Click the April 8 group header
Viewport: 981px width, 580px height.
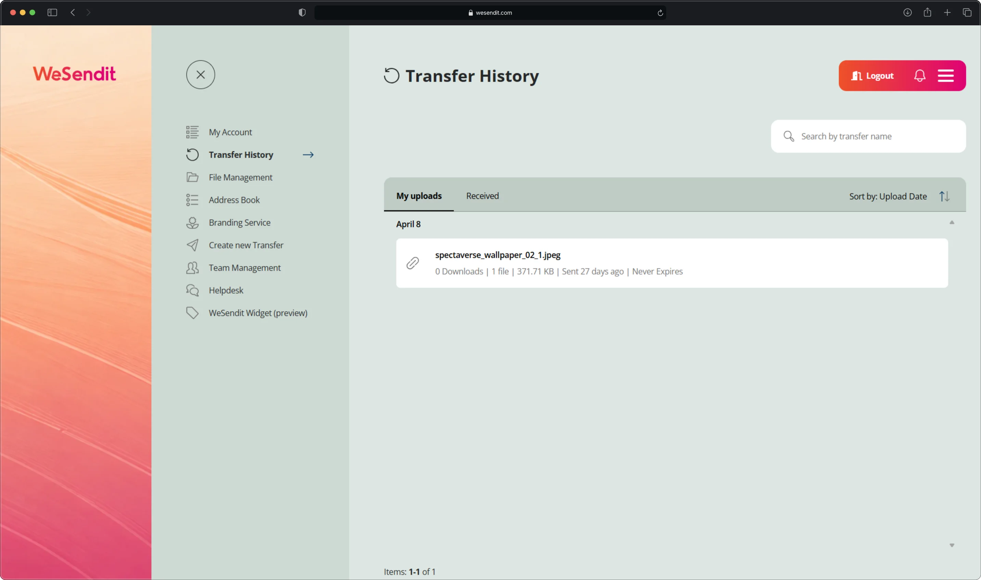[409, 224]
